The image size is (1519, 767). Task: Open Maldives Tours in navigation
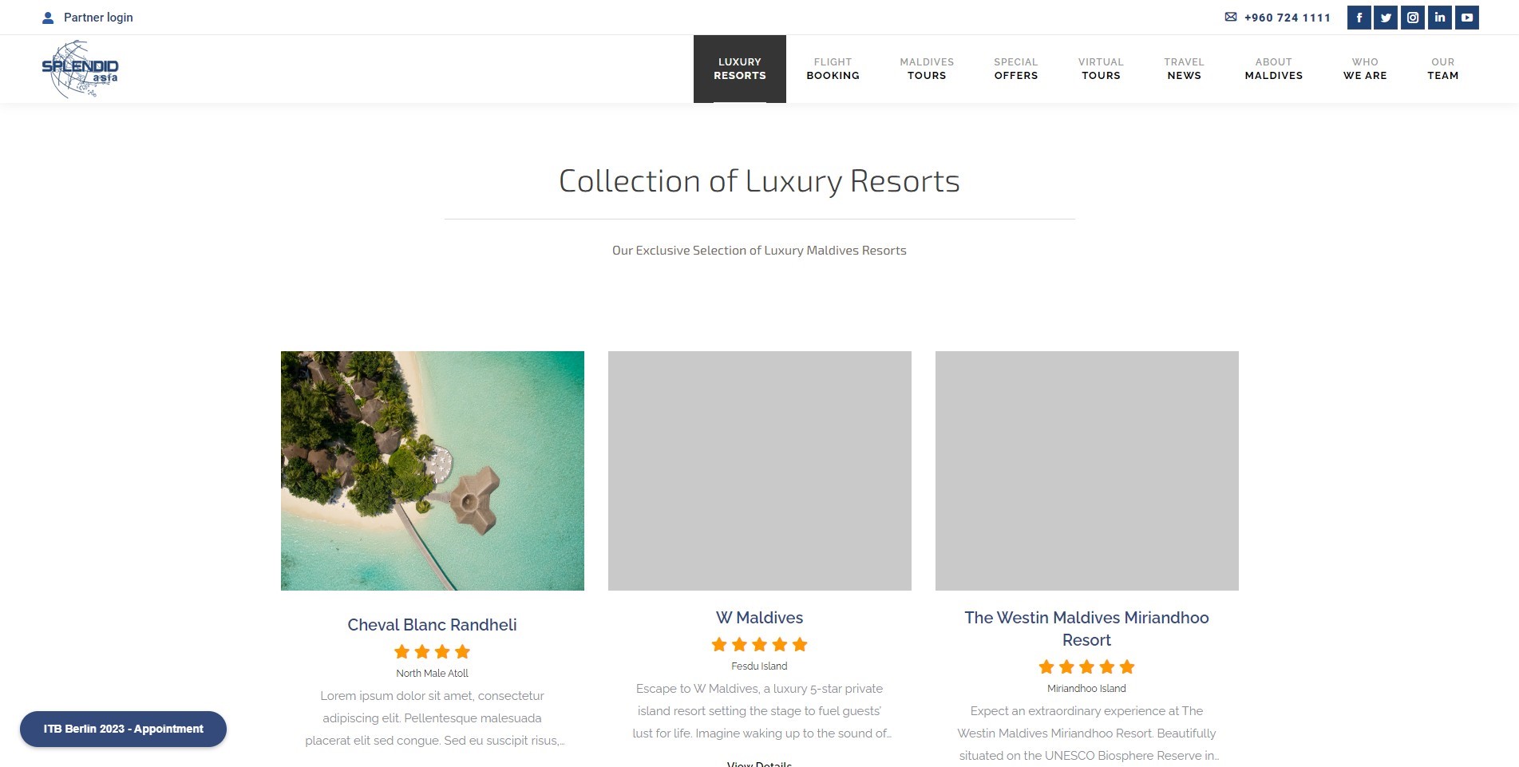pos(927,69)
